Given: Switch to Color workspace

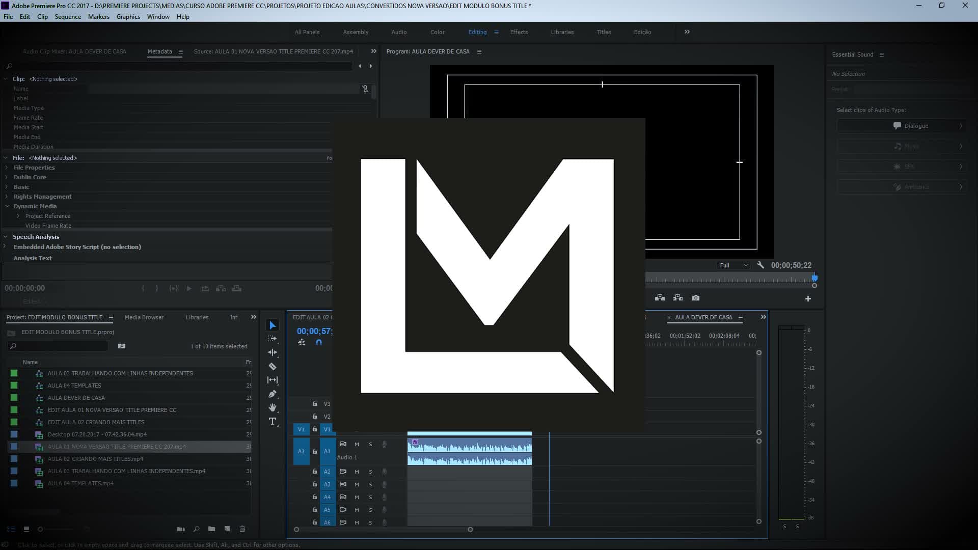Looking at the screenshot, I should (437, 32).
